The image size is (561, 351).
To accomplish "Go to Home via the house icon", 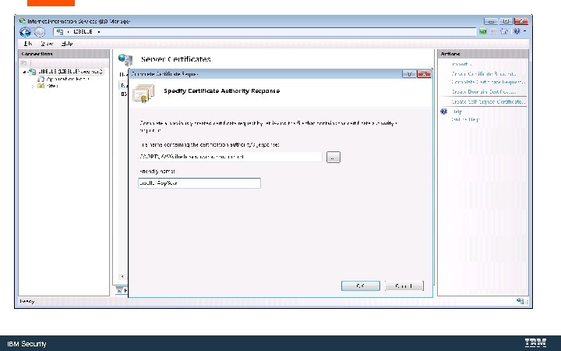I will [504, 31].
